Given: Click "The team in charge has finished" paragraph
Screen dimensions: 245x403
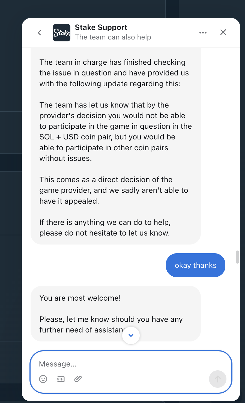Looking at the screenshot, I should point(114,73).
